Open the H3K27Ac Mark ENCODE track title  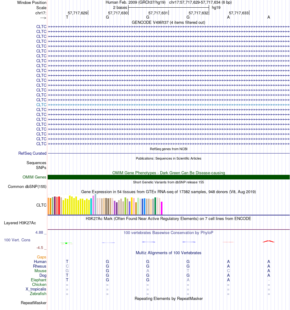[x=168, y=219]
